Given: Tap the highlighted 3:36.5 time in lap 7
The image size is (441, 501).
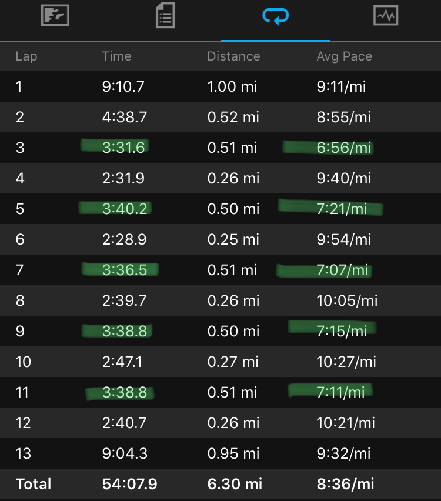Looking at the screenshot, I should pyautogui.click(x=123, y=270).
